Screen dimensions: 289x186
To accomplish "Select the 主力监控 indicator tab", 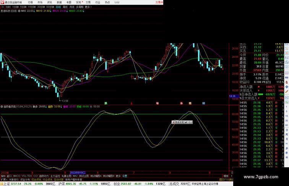I will click(x=55, y=176).
